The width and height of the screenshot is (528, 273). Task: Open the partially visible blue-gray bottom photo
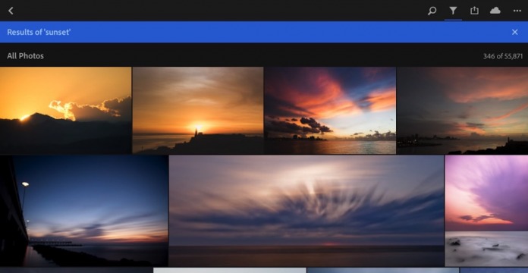tap(383, 270)
